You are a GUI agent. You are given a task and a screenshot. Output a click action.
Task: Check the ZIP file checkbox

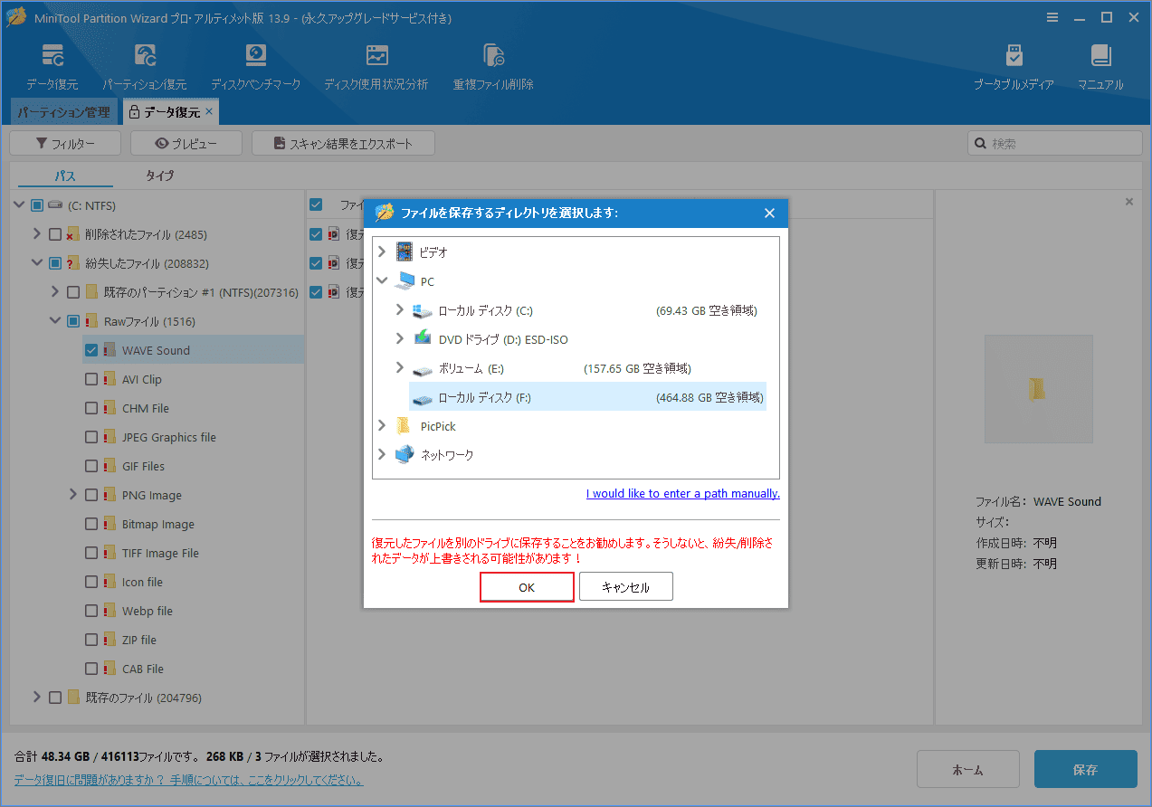tap(91, 640)
